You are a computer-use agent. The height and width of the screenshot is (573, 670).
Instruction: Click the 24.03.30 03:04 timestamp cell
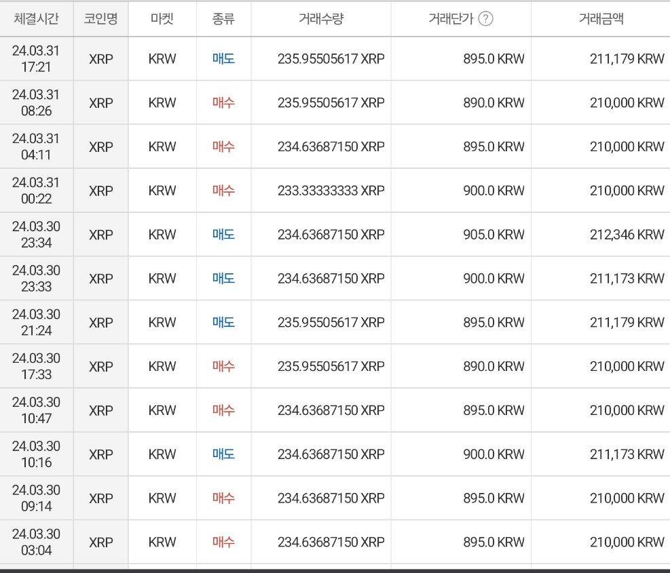[37, 542]
